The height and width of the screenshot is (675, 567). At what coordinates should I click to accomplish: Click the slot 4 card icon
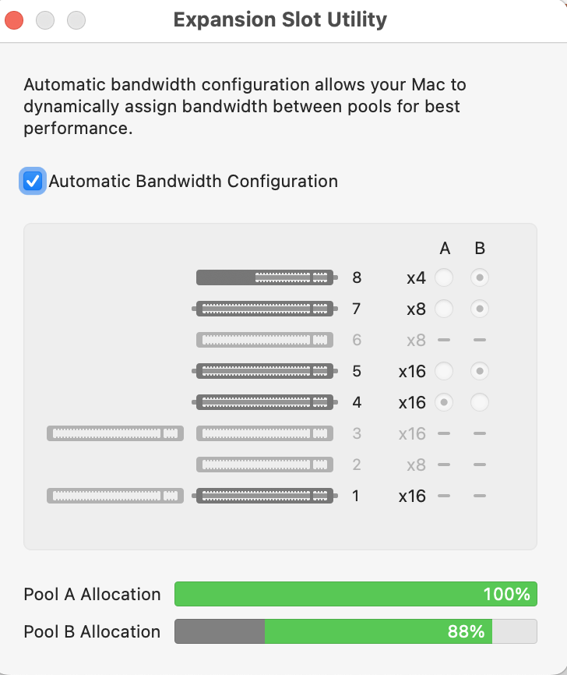(265, 402)
